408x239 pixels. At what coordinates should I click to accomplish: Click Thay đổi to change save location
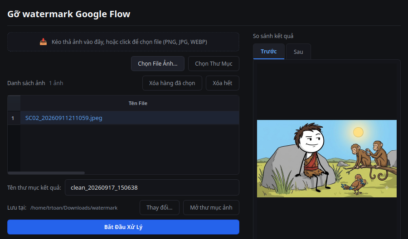[160, 208]
